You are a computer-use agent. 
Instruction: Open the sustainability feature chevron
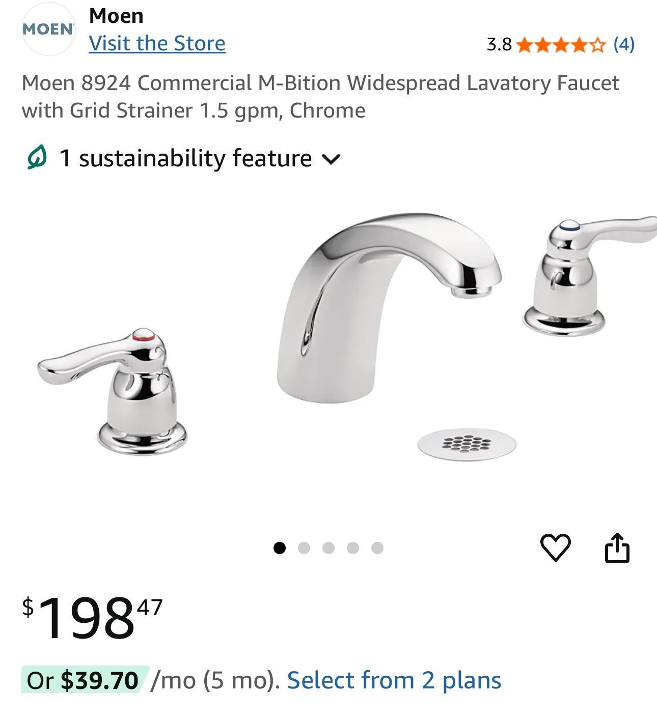(x=333, y=160)
